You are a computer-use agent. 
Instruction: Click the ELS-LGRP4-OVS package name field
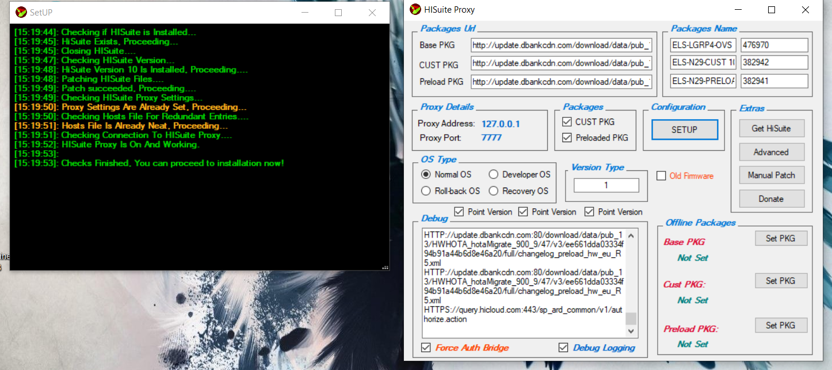coord(703,45)
